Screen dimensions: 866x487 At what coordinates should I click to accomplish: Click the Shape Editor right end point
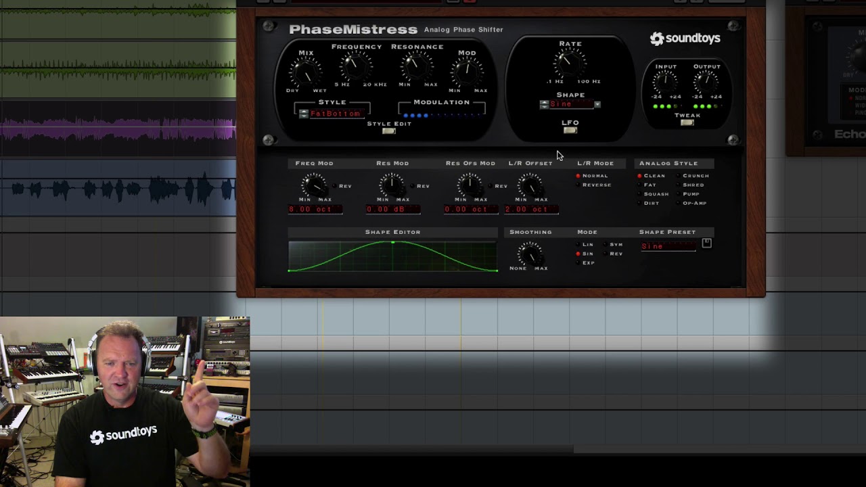pyautogui.click(x=497, y=271)
